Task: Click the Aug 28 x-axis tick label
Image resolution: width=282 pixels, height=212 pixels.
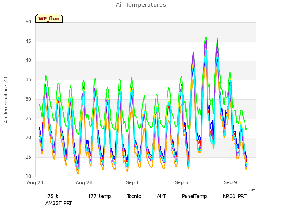Action: coord(84,182)
